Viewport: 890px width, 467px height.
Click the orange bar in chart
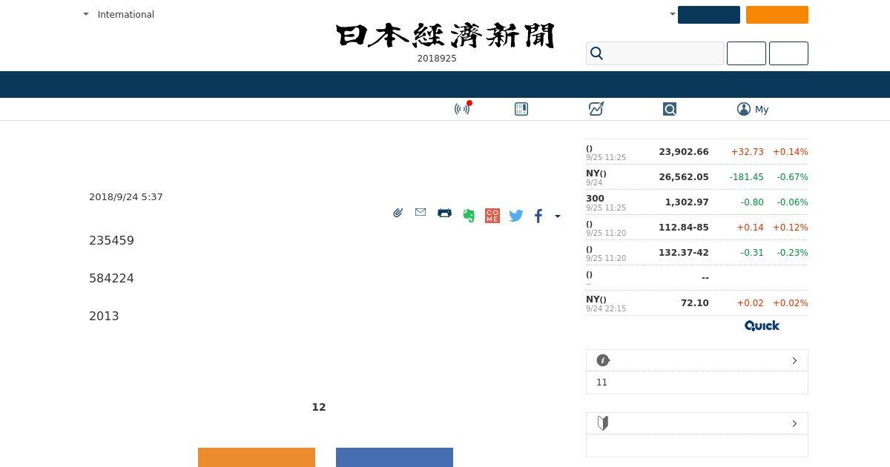(257, 457)
